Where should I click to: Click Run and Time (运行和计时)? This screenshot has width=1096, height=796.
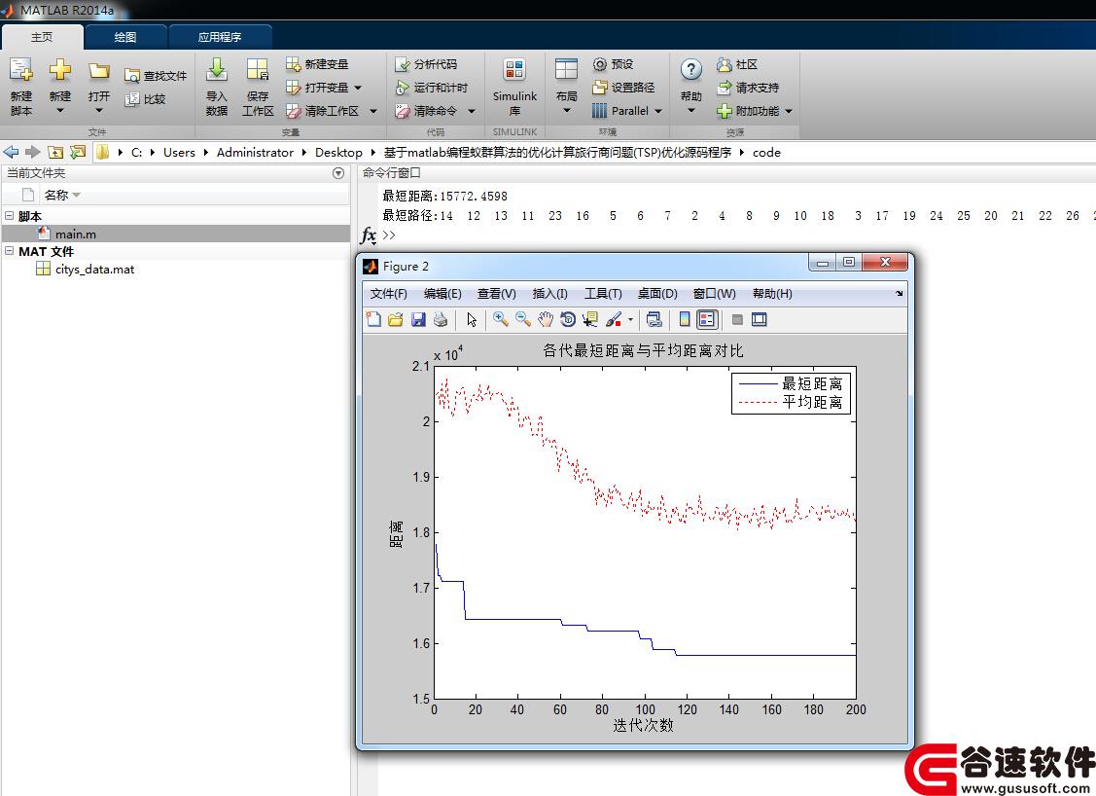click(x=431, y=88)
